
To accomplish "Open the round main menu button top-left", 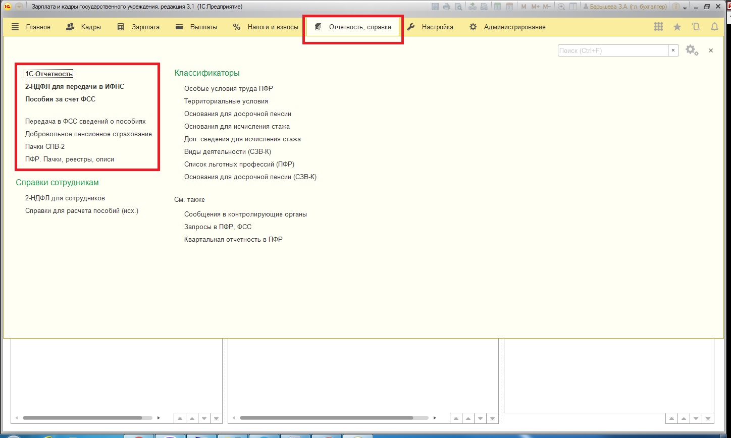I will click(x=19, y=7).
